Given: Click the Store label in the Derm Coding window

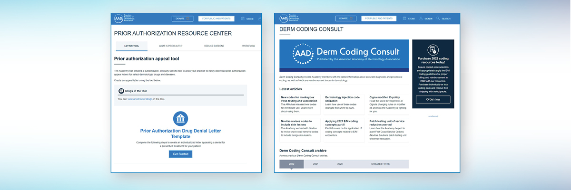Looking at the screenshot, I should tap(412, 19).
